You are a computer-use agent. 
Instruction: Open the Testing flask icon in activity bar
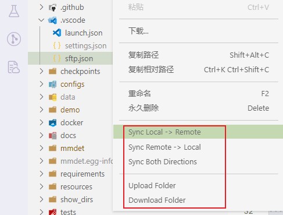pos(14,11)
